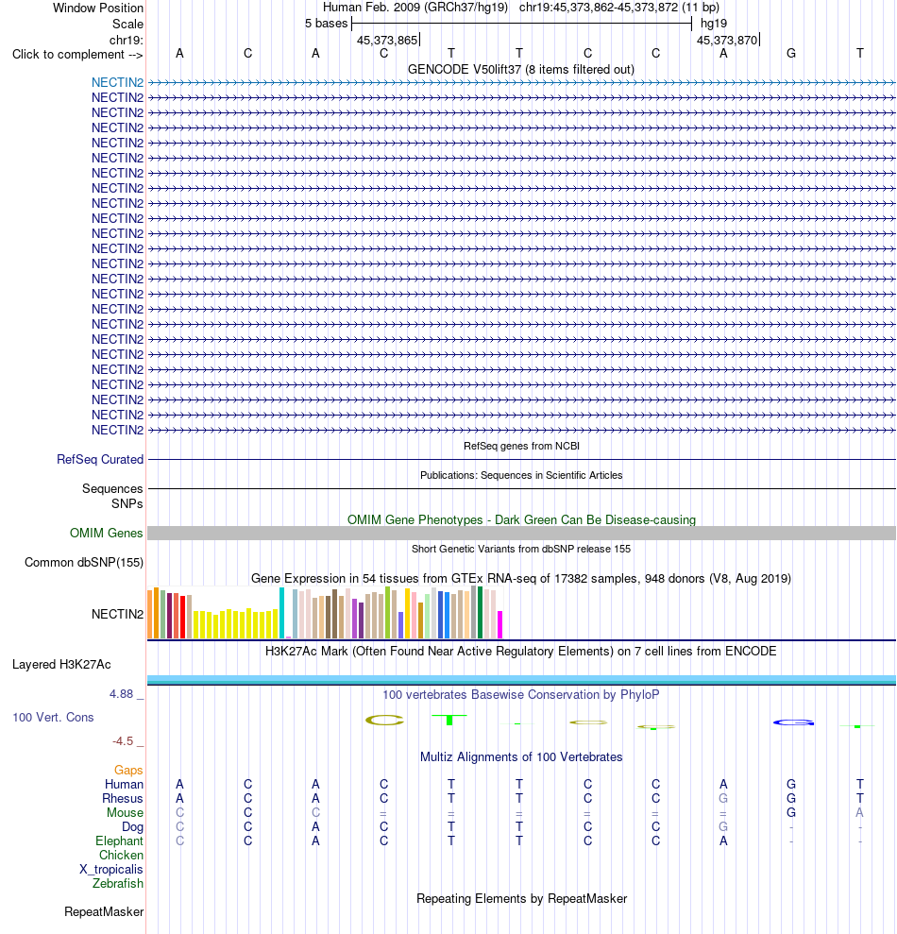
Task: Click the -4.5 lower PhyloP scale value
Action: 123,741
